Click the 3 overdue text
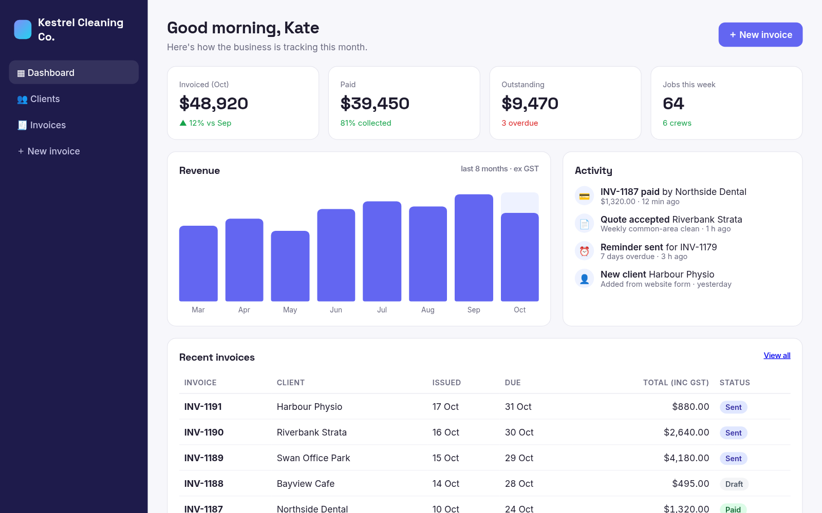 520,123
